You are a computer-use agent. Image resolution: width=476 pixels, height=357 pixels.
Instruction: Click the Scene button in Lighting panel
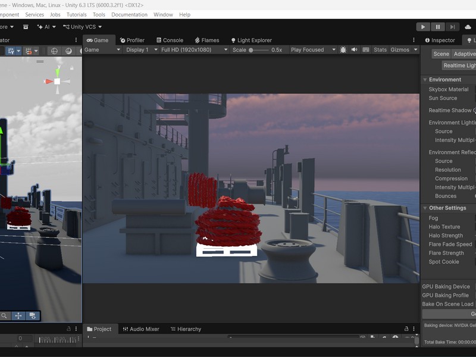tap(441, 54)
